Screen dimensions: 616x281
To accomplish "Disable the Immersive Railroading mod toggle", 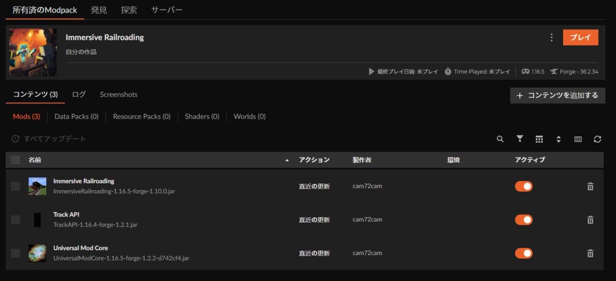I will pyautogui.click(x=523, y=186).
